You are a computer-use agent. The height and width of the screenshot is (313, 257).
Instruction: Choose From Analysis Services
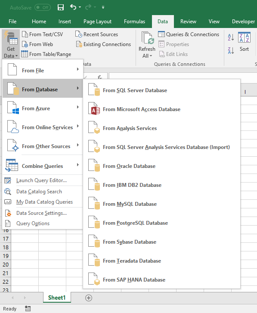coord(161,128)
